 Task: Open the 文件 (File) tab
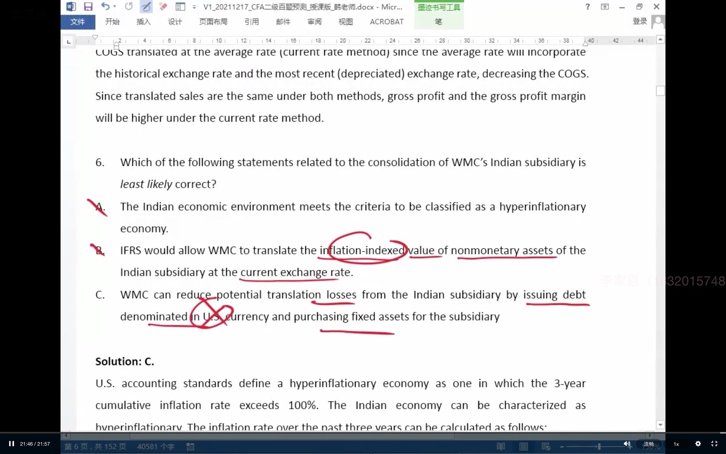[78, 22]
